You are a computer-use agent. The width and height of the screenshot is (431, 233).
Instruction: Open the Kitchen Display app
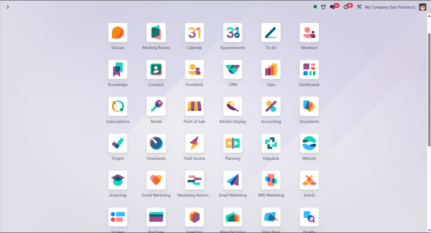pos(232,107)
